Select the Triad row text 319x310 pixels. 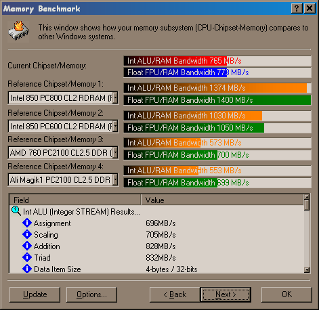42,258
